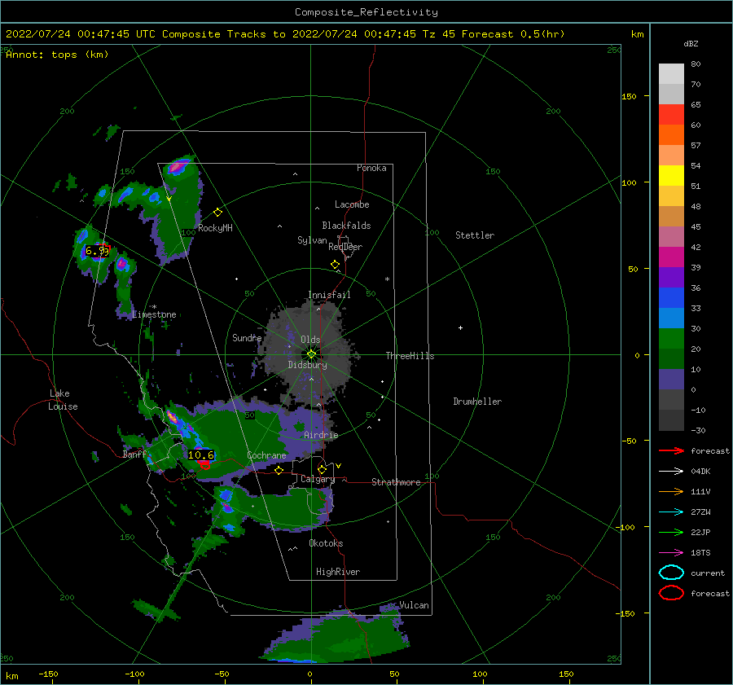Click the Calgary city label
Screen dimensions: 733x685
coord(318,479)
